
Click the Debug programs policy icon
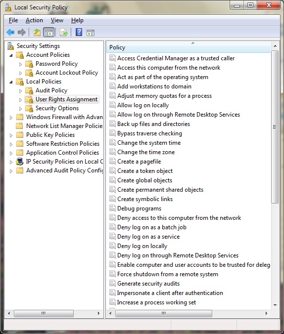click(x=112, y=208)
